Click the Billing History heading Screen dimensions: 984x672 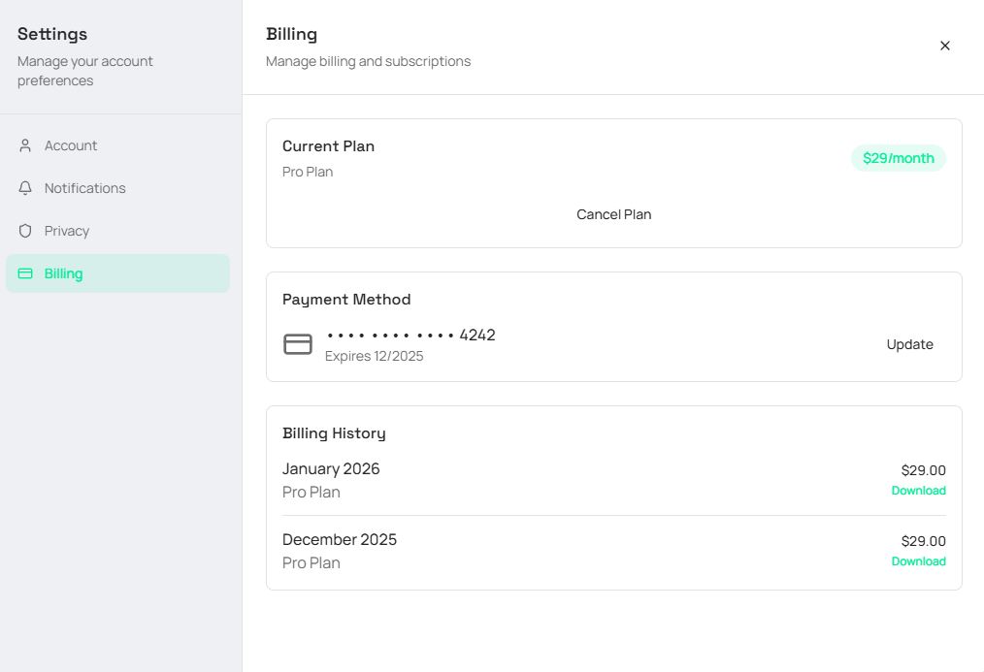(x=334, y=433)
